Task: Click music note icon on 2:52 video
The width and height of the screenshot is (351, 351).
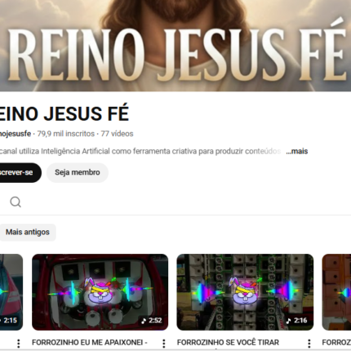Action: [x=144, y=321]
